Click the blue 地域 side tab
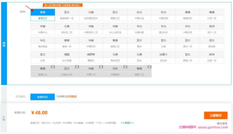This screenshot has width=233, height=134. 4,44
